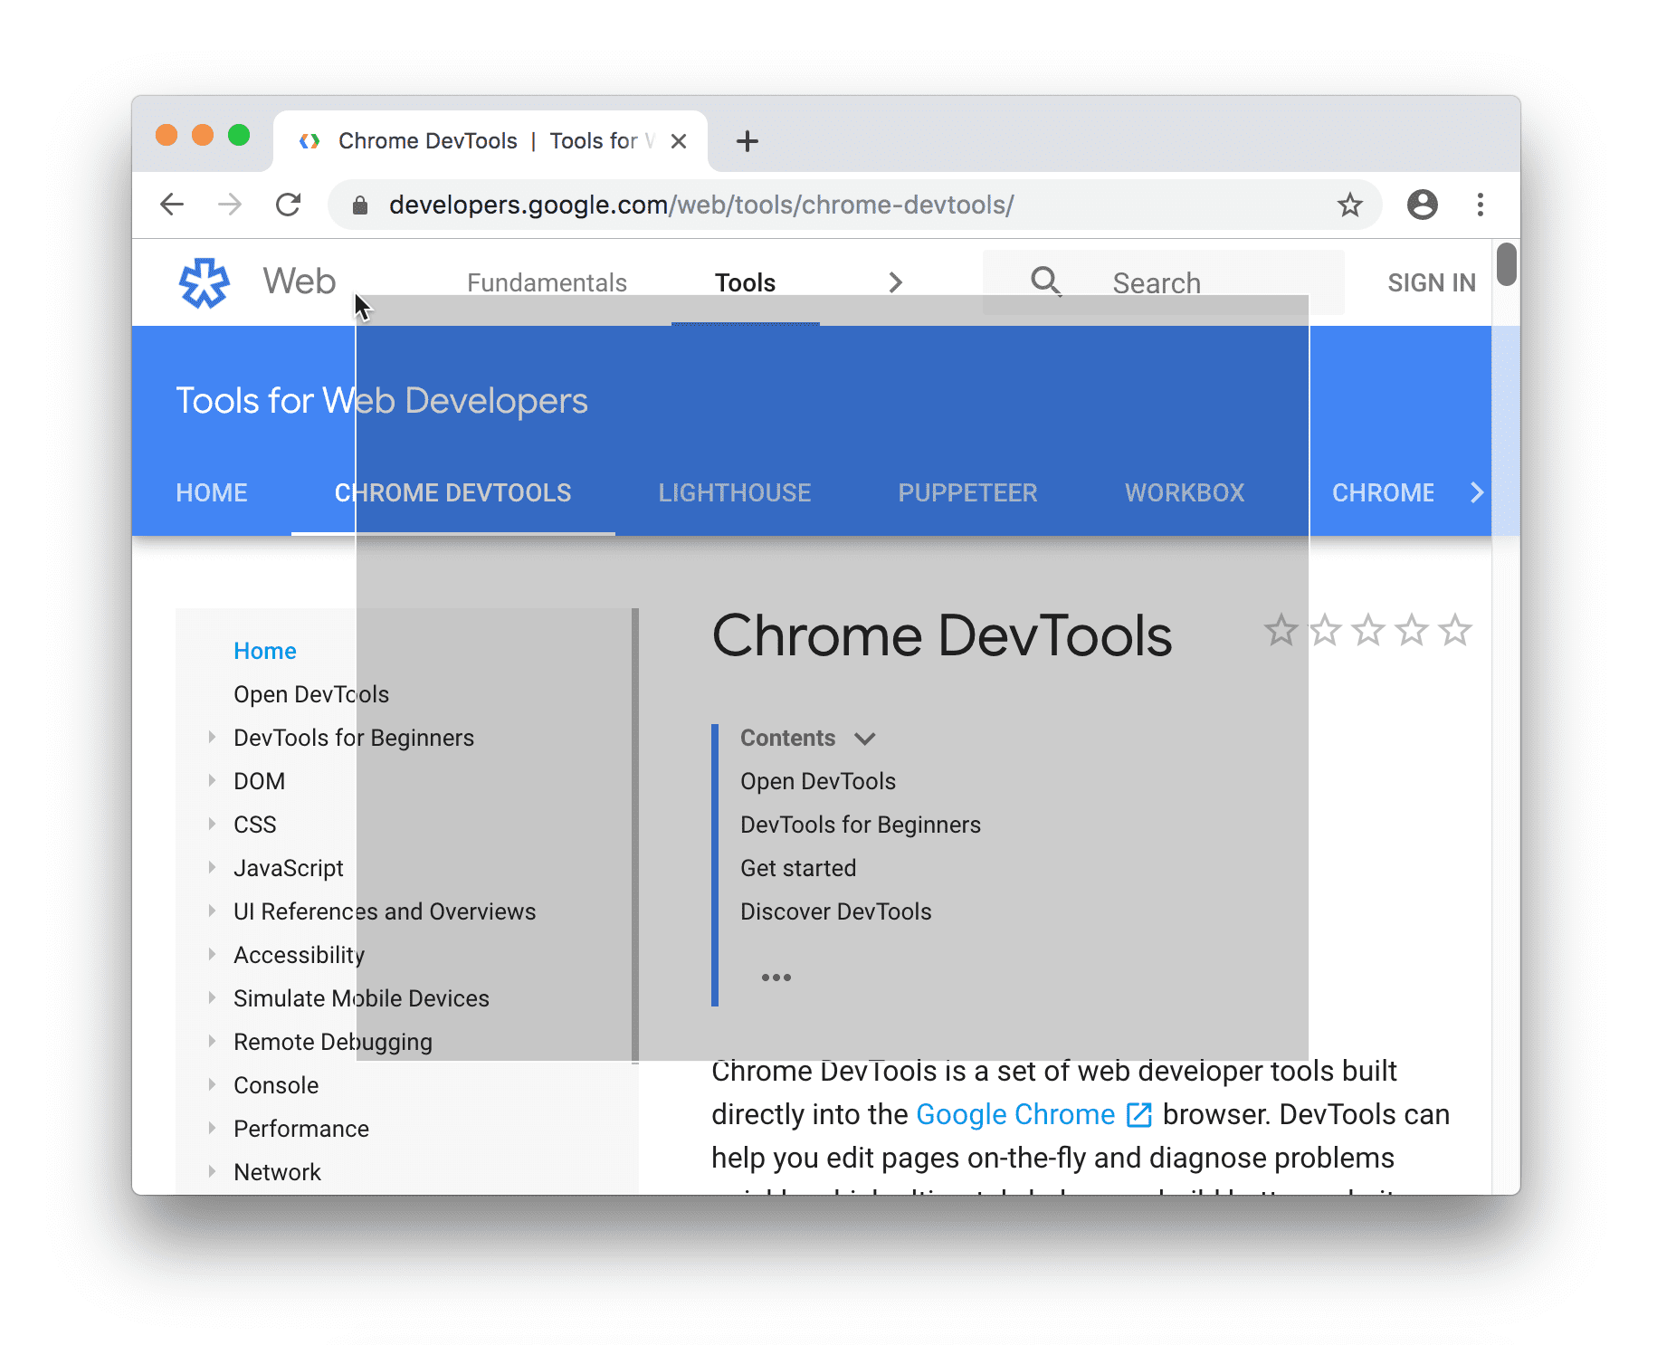The height and width of the screenshot is (1345, 1676).
Task: Select the Fundamentals nav item
Action: 547,282
